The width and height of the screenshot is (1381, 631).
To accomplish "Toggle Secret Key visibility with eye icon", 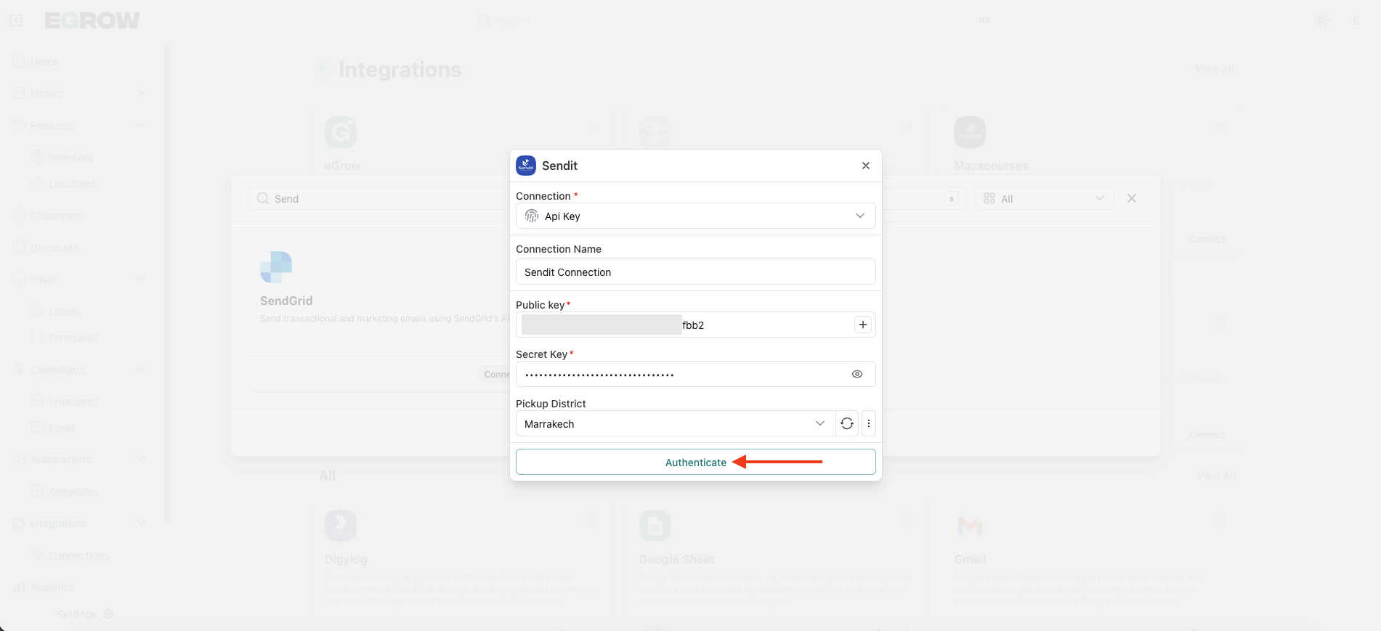I will click(x=857, y=374).
